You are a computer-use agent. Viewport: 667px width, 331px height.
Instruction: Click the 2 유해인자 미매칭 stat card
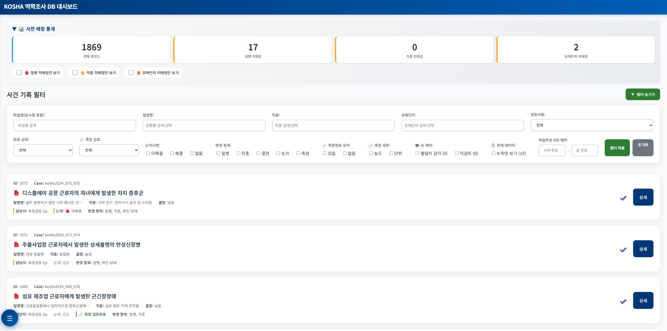click(x=576, y=50)
